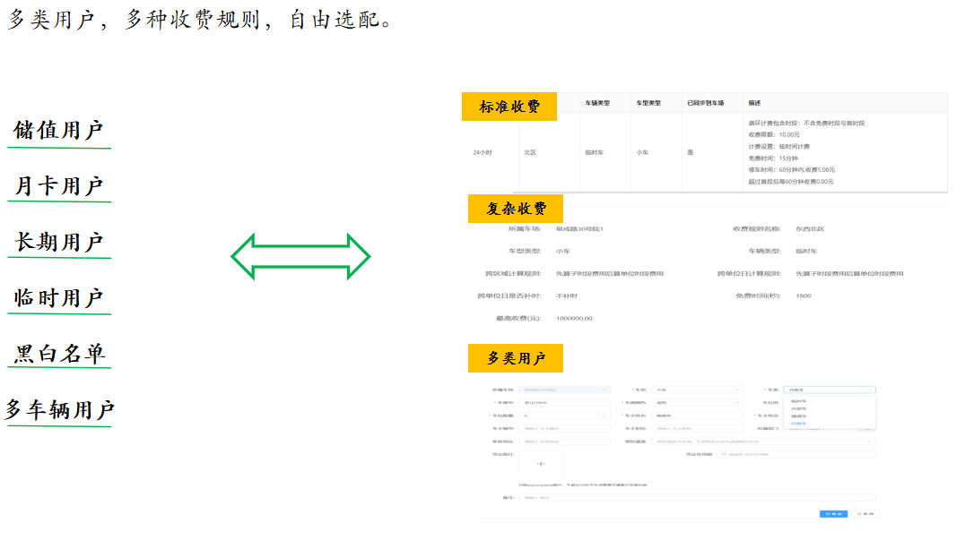The height and width of the screenshot is (540, 965).
Task: Click the 标准收费 section tab
Action: pos(509,106)
